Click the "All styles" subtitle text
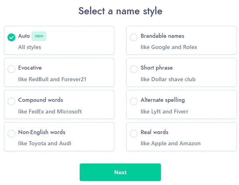239x185 pixels. click(x=29, y=47)
